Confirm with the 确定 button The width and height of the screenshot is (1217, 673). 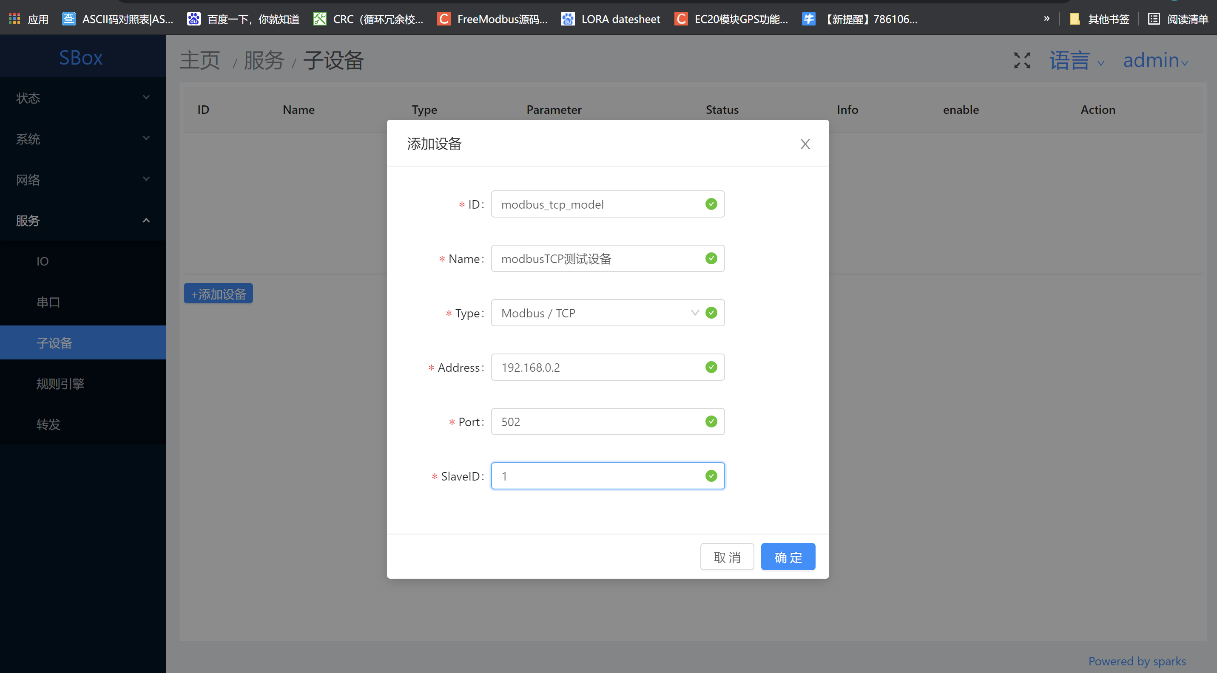[788, 557]
